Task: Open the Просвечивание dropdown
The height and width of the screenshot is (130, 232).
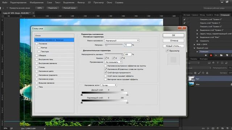Action: click(113, 62)
